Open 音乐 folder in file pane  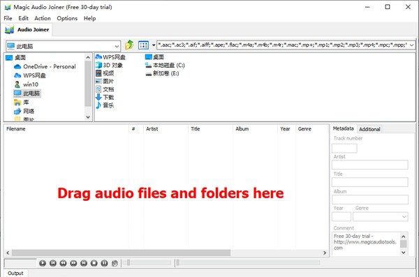click(x=105, y=105)
